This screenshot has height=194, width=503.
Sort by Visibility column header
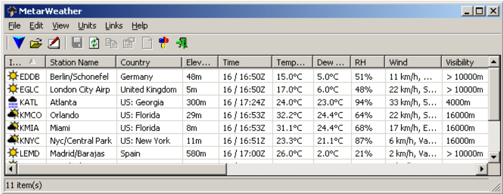tap(465, 62)
